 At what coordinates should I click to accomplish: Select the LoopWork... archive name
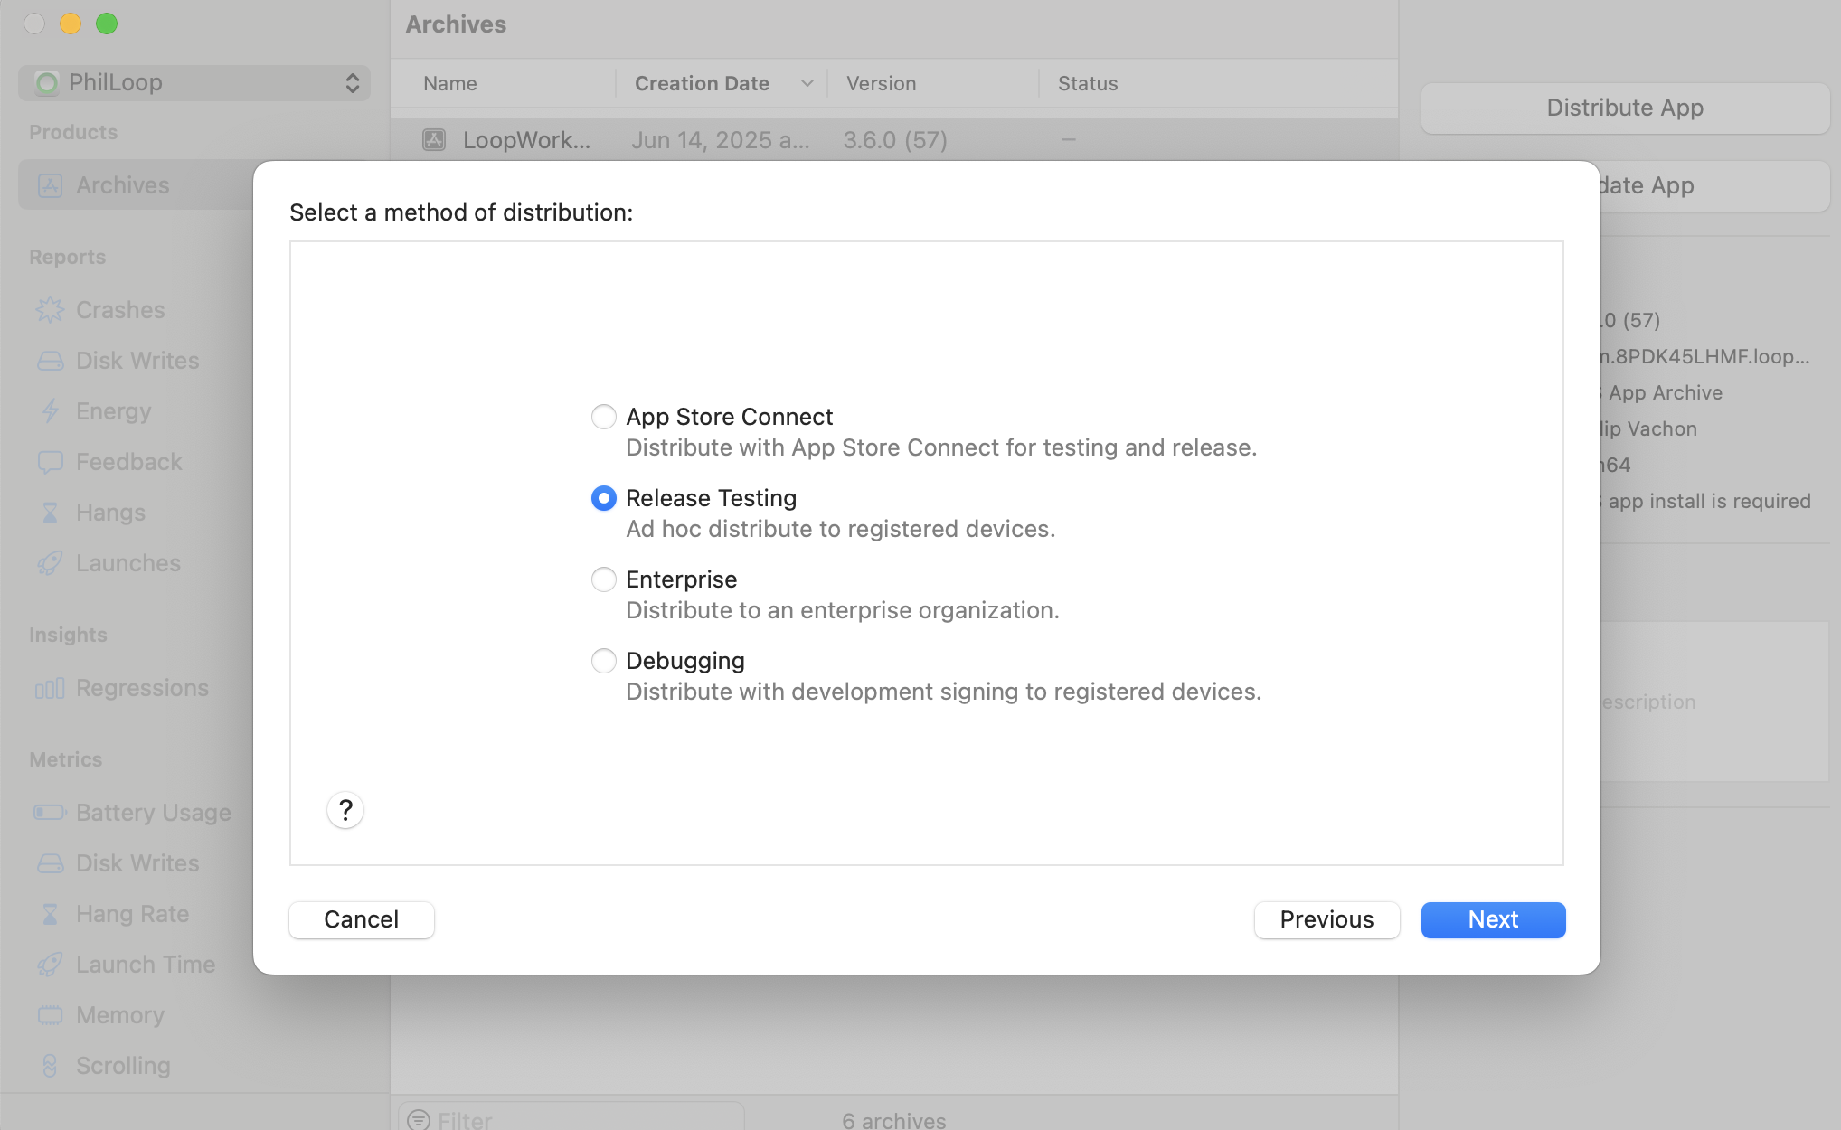pyautogui.click(x=526, y=140)
